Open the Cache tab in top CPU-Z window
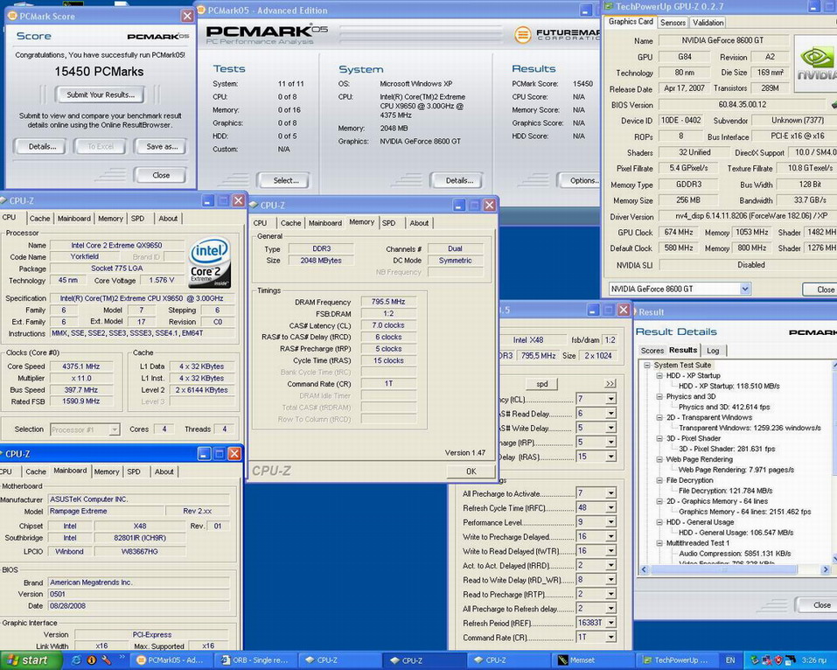Image resolution: width=837 pixels, height=670 pixels. click(39, 219)
